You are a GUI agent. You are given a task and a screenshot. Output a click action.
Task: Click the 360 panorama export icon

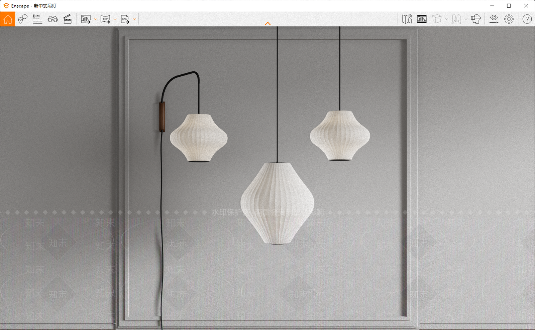click(x=105, y=19)
